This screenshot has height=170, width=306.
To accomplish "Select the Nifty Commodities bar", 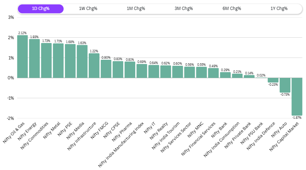I will click(x=46, y=60).
